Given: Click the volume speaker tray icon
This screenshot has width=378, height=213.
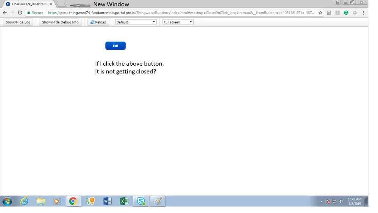Looking at the screenshot, I should pos(341,201).
